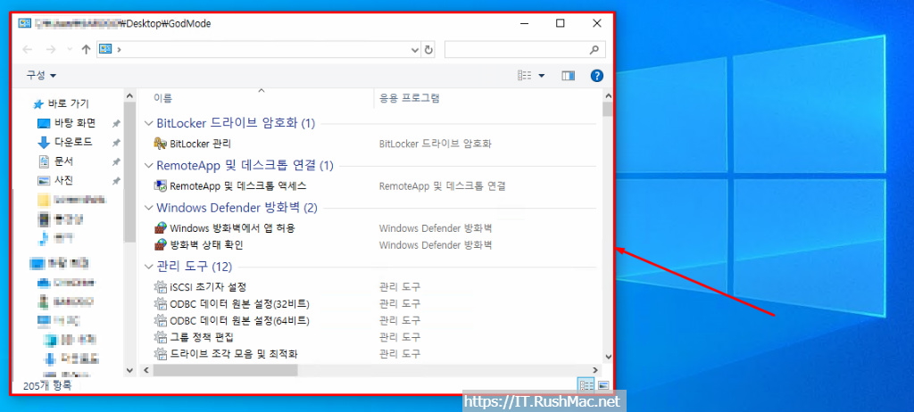Screen dimensions: 914x412
Task: Click BitLocker 드라이브 암호화 application text
Action: click(x=435, y=144)
